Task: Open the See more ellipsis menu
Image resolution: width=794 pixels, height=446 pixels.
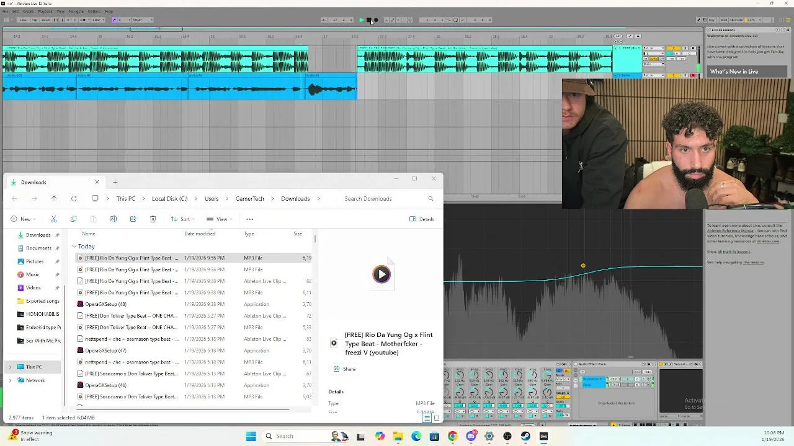Action: coord(249,219)
